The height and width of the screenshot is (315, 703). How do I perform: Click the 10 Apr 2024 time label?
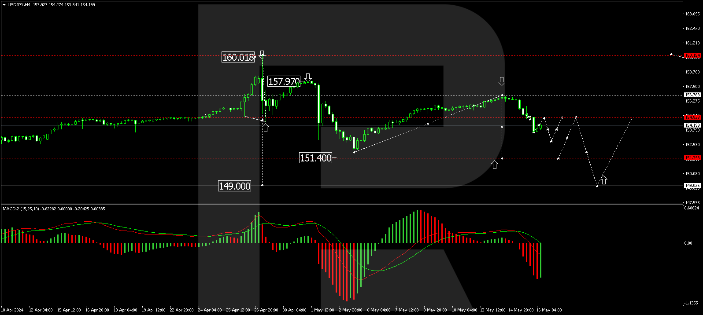click(12, 310)
